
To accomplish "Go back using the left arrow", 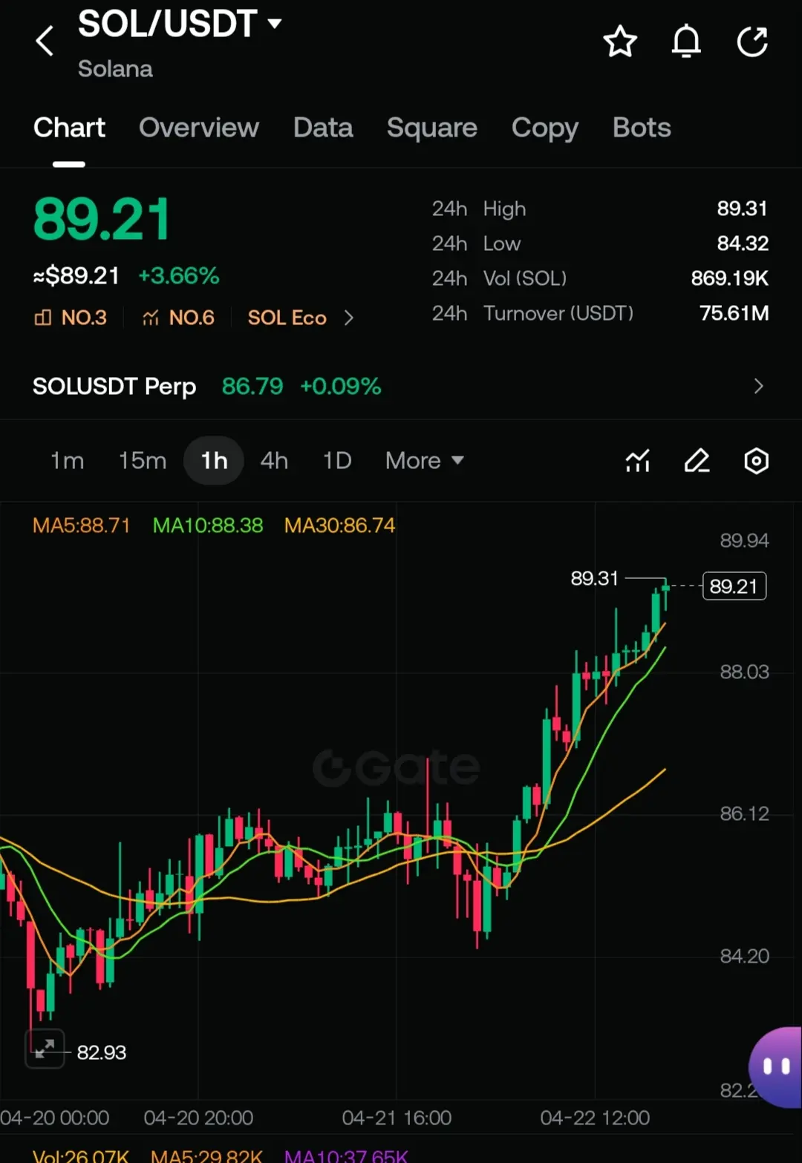I will (x=45, y=41).
